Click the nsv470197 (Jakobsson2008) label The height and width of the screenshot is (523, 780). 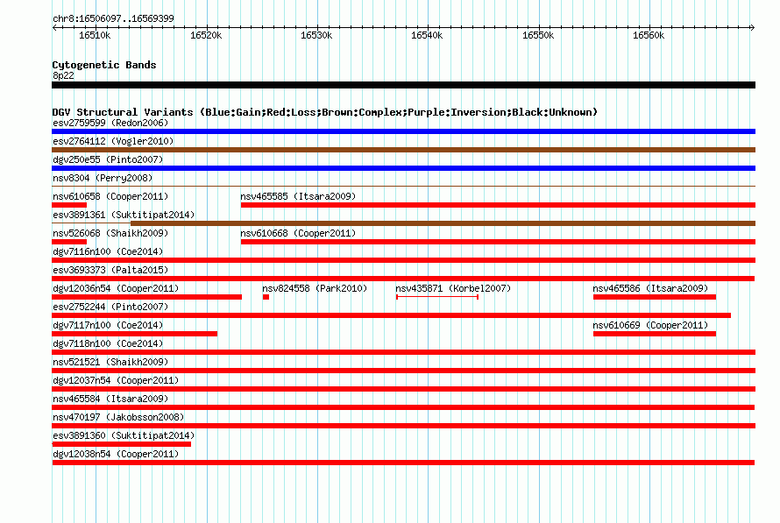[x=118, y=417]
